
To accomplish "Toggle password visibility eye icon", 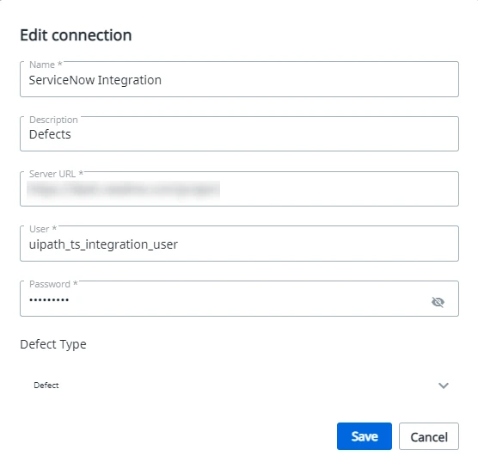I will (x=438, y=302).
